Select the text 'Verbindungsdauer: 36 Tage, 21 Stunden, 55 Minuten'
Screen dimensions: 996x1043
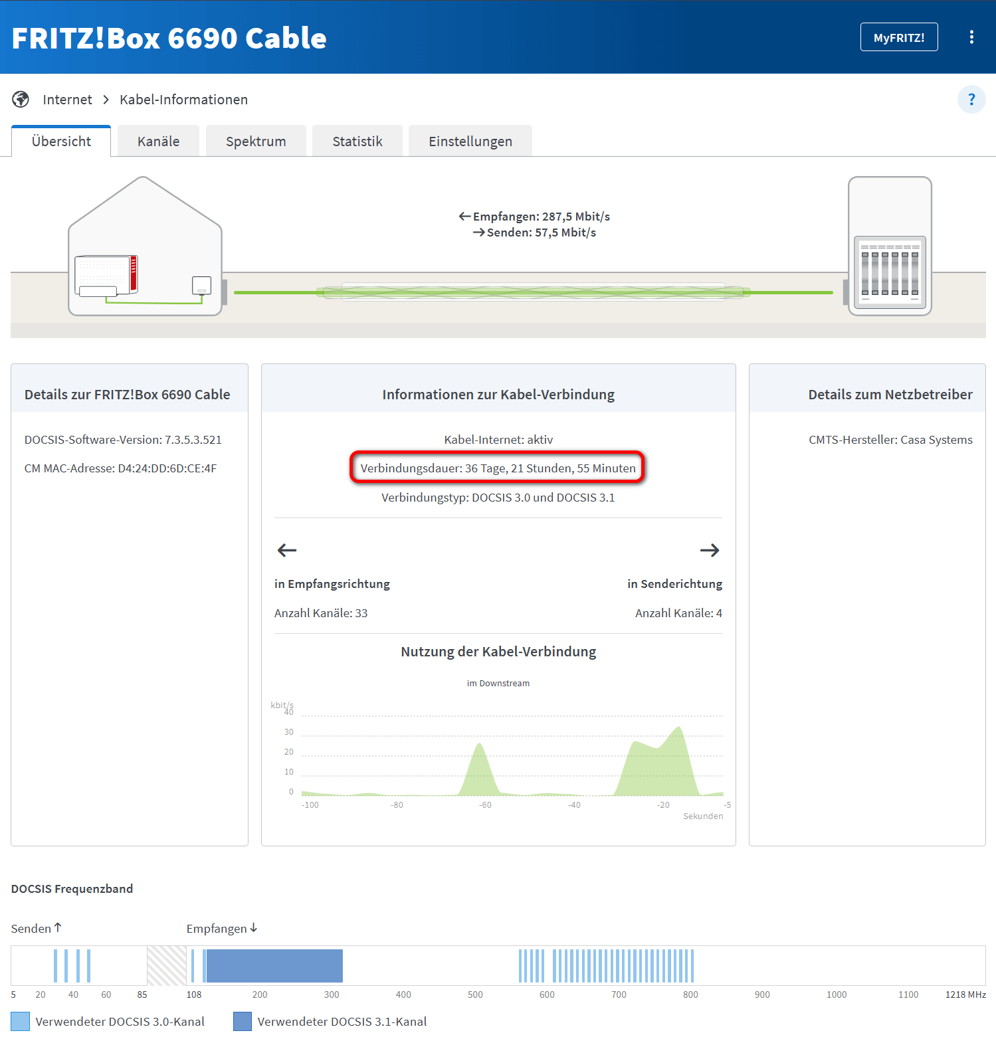tap(498, 468)
